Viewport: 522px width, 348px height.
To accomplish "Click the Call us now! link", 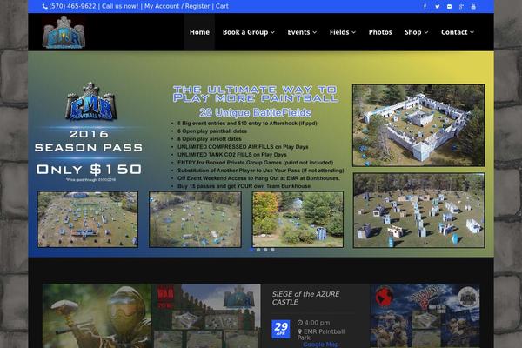I will point(120,6).
